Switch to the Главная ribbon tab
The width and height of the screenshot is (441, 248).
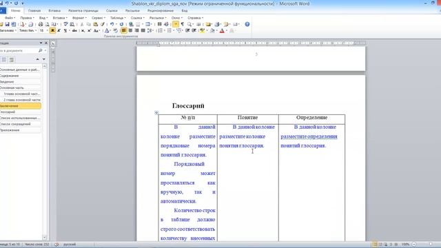tap(34, 11)
